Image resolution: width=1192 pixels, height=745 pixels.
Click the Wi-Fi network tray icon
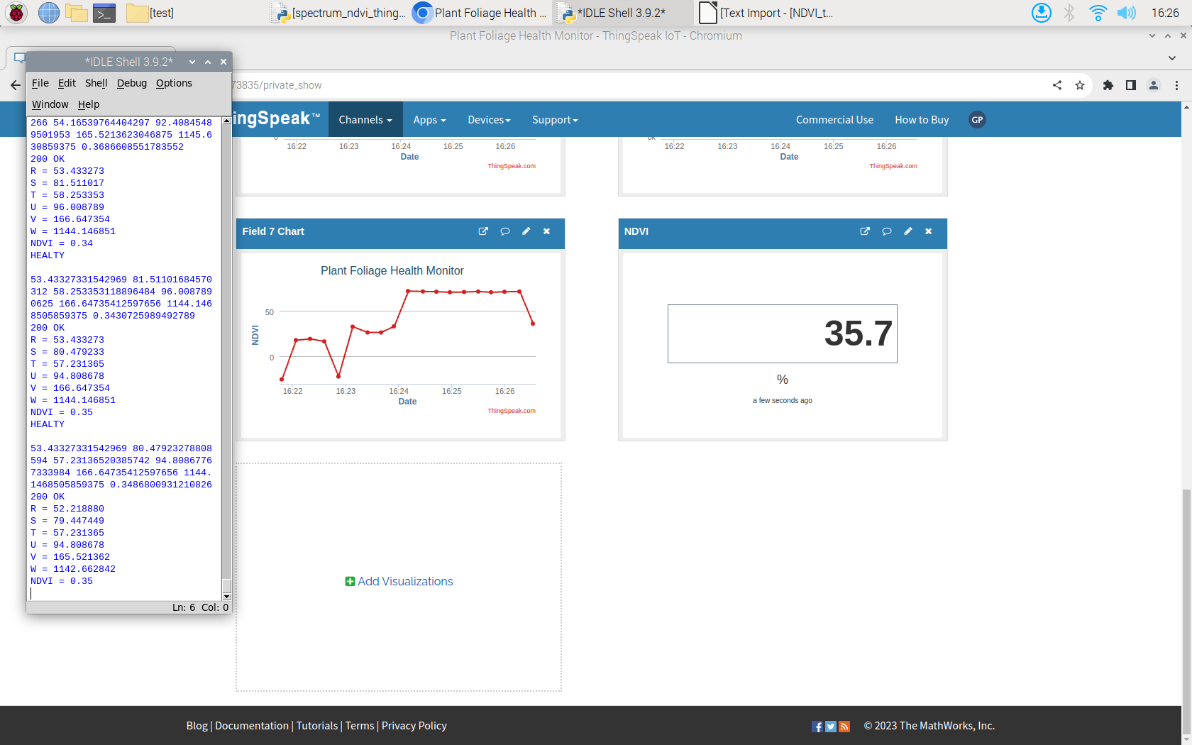coord(1098,13)
